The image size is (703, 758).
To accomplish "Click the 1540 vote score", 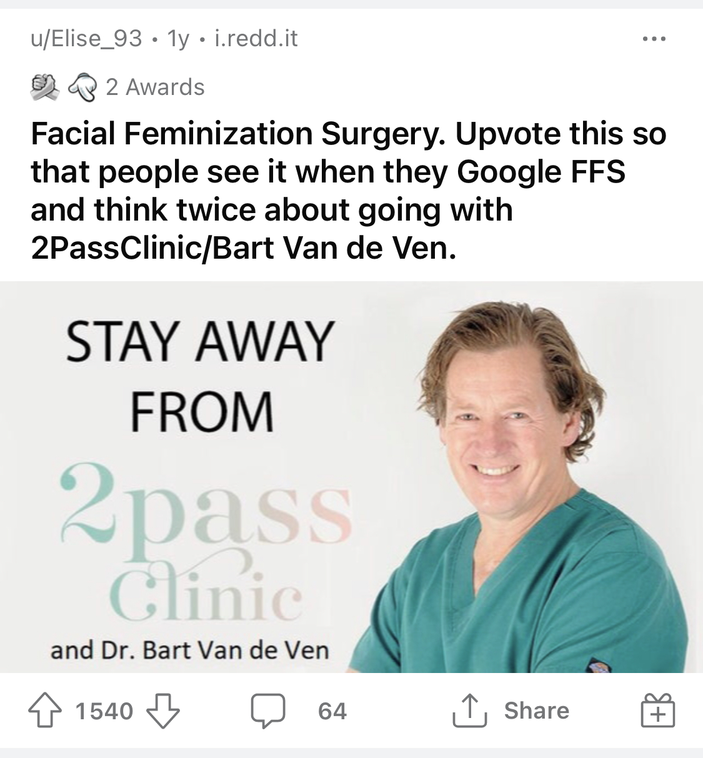I will [x=104, y=711].
